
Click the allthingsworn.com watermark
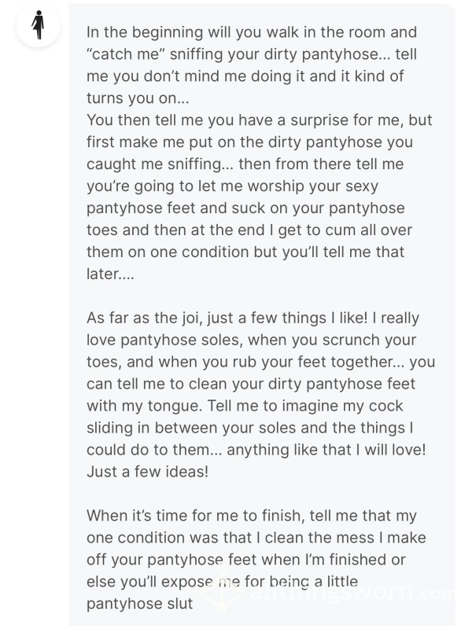pyautogui.click(x=352, y=594)
